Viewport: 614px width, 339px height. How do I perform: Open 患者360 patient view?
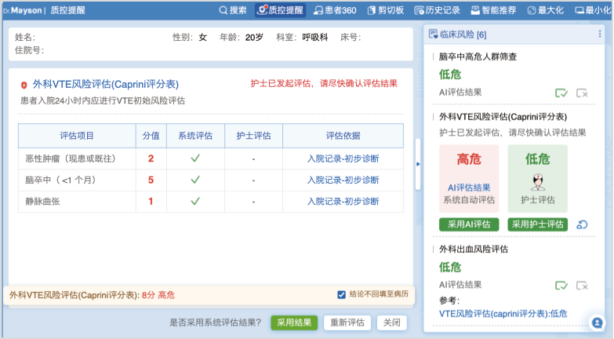tap(335, 10)
